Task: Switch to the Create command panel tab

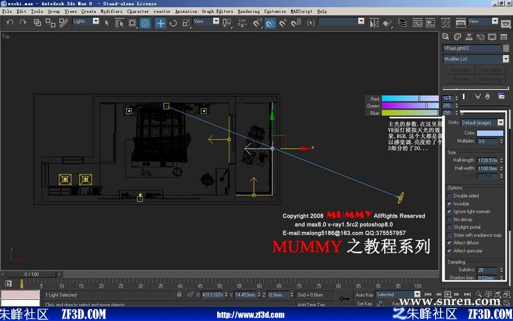Action: click(x=445, y=36)
